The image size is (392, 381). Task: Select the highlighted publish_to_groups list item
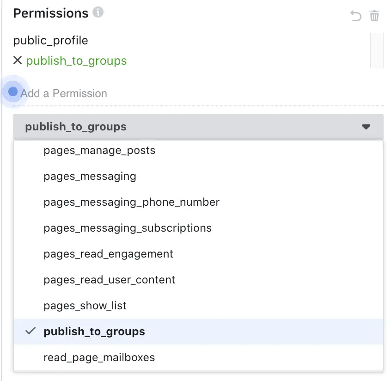click(x=198, y=332)
